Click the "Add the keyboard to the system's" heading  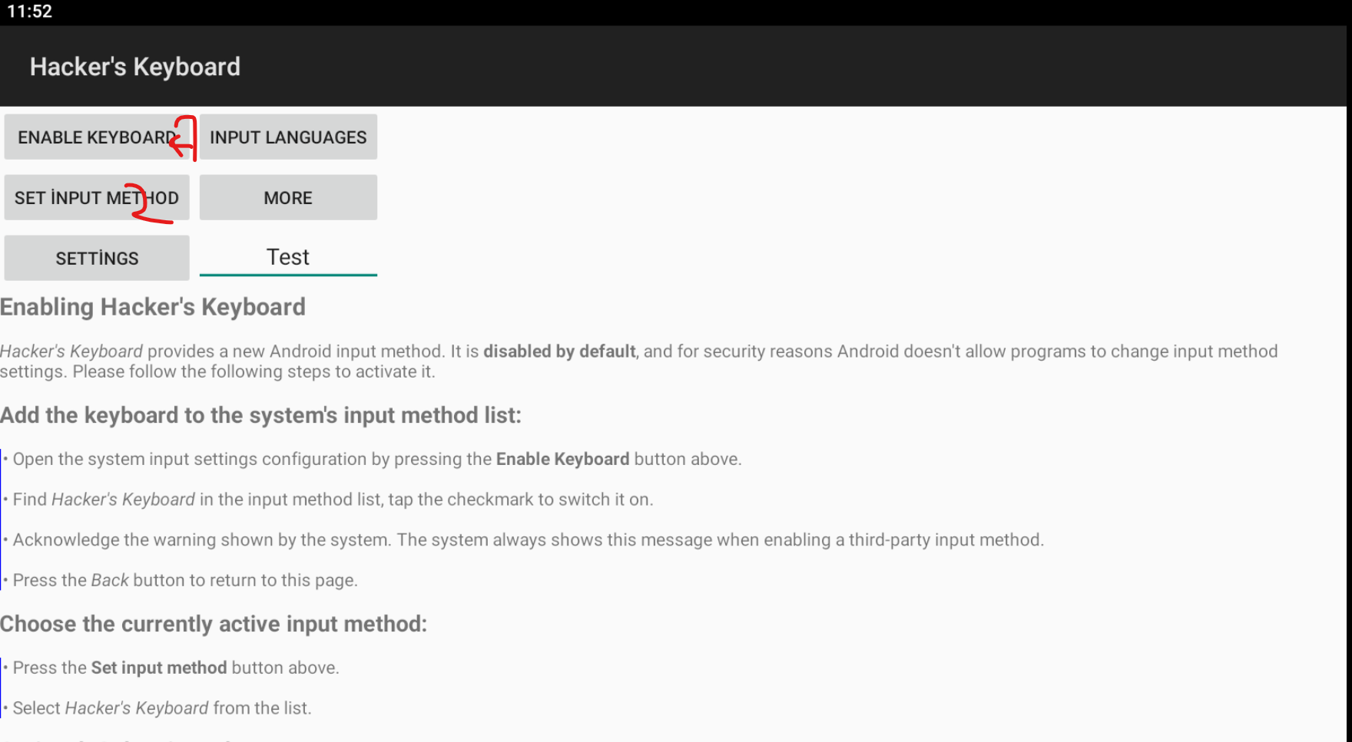click(260, 415)
